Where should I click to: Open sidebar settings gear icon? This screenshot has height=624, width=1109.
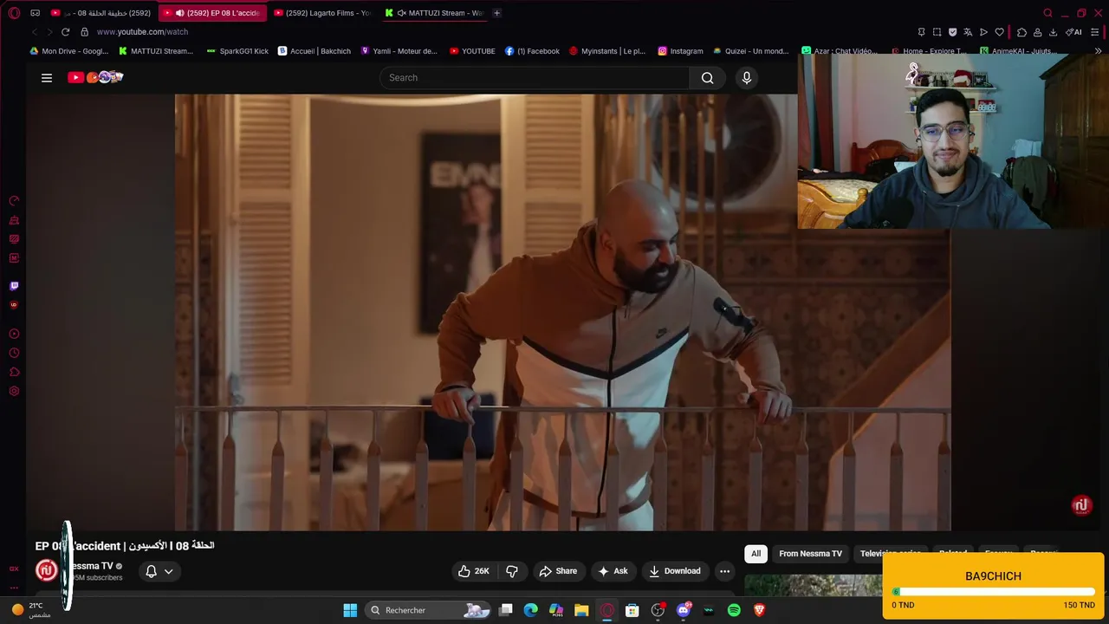coord(14,391)
